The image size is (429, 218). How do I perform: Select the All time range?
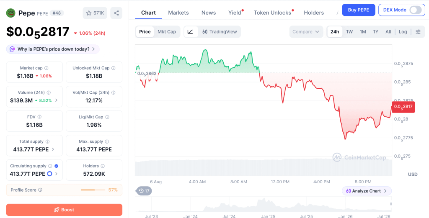[x=388, y=32]
